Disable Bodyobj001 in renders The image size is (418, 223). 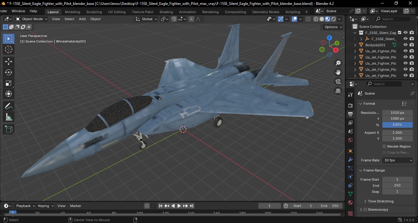click(412, 45)
